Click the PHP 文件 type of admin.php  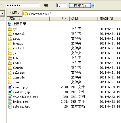(x=78, y=87)
